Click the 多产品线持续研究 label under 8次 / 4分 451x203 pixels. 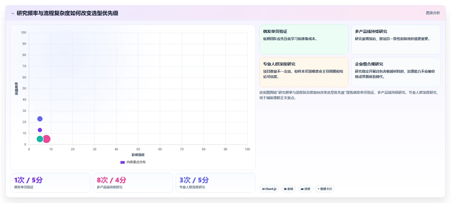point(110,187)
